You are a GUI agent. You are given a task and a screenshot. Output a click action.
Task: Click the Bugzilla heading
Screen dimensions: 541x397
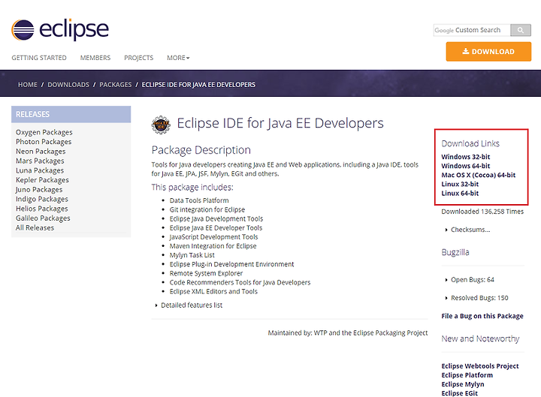click(455, 253)
